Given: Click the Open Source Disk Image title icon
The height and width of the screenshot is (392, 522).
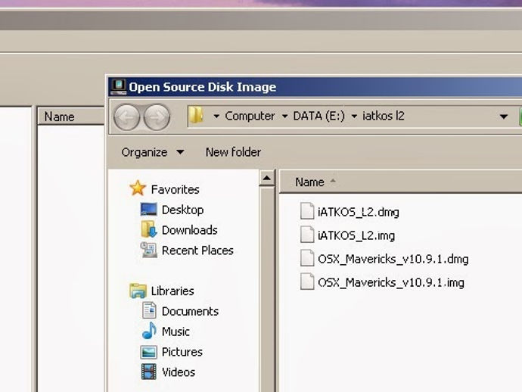Looking at the screenshot, I should click(119, 87).
